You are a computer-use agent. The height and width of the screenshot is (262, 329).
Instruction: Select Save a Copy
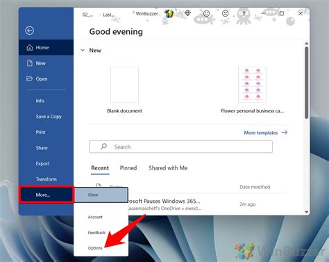(x=46, y=117)
